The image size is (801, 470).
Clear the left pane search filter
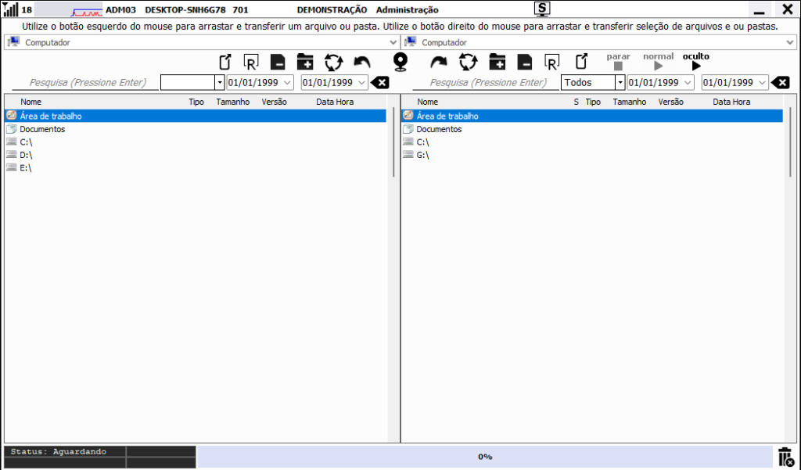tap(380, 82)
